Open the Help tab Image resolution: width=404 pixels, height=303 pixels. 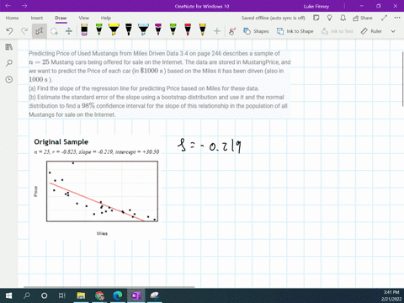click(x=106, y=18)
